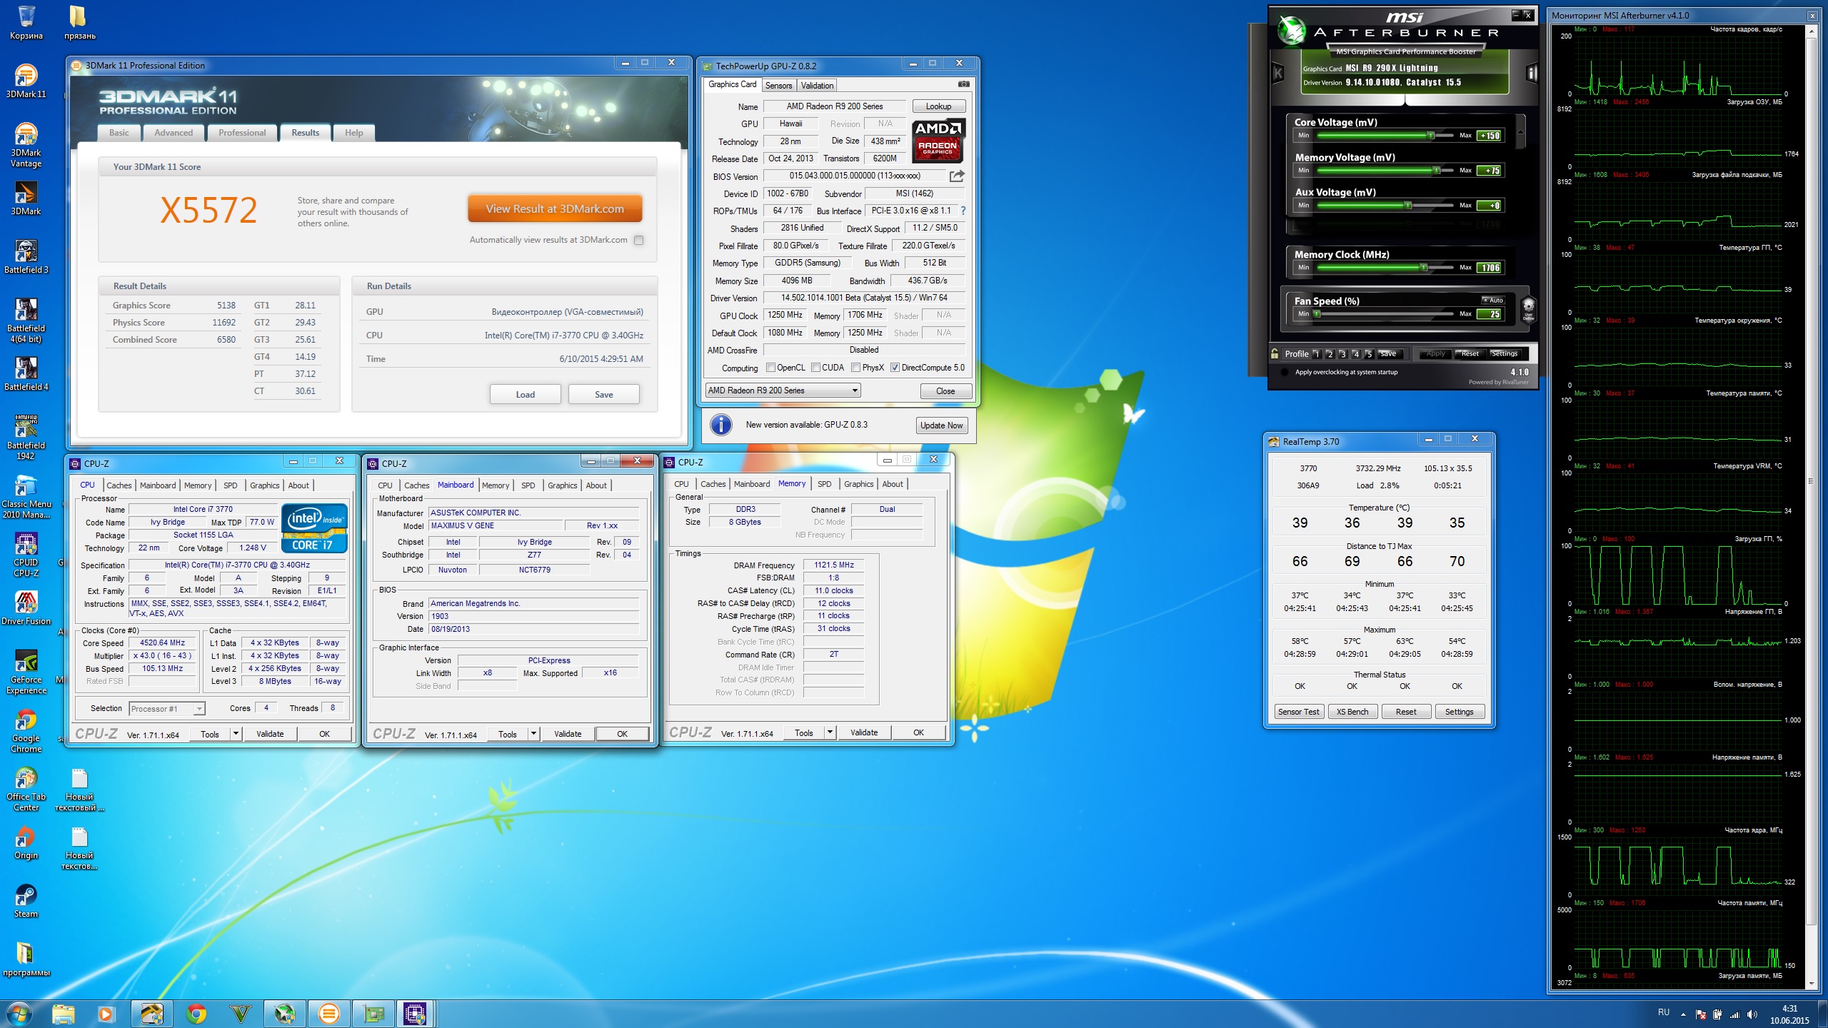Click View Result at 3DMark.com button
The image size is (1828, 1028).
555,209
